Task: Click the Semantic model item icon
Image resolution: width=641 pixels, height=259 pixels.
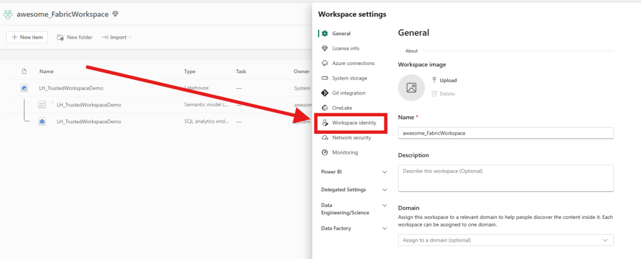Action: [42, 104]
